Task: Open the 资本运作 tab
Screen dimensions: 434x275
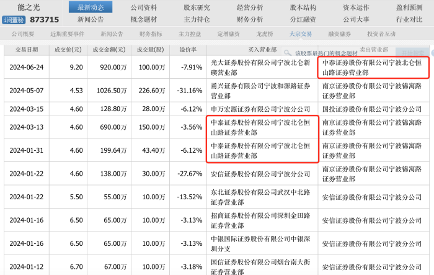Action: [356, 7]
